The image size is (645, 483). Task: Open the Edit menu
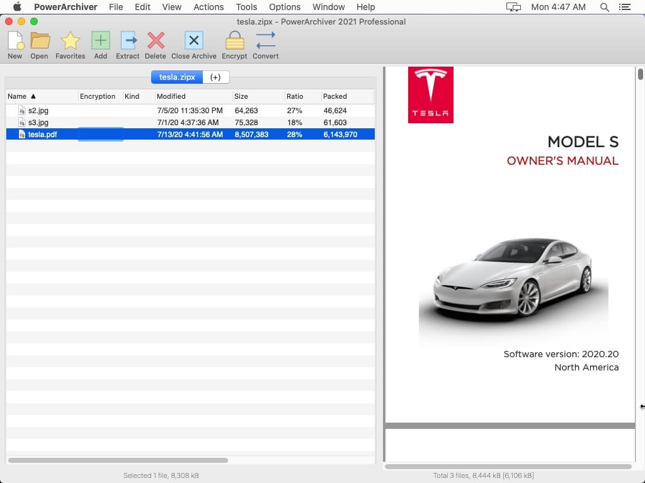[x=142, y=7]
